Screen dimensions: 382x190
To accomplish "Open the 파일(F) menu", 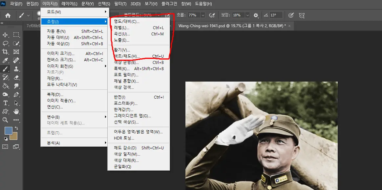I will point(16,4).
